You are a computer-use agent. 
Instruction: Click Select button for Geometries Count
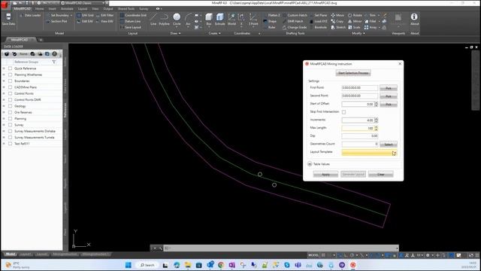click(389, 144)
